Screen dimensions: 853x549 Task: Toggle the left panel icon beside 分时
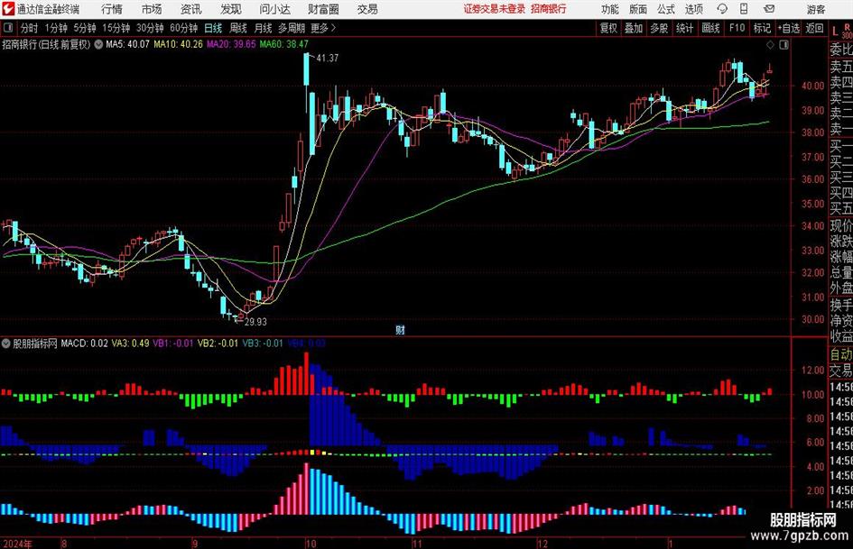click(x=8, y=28)
